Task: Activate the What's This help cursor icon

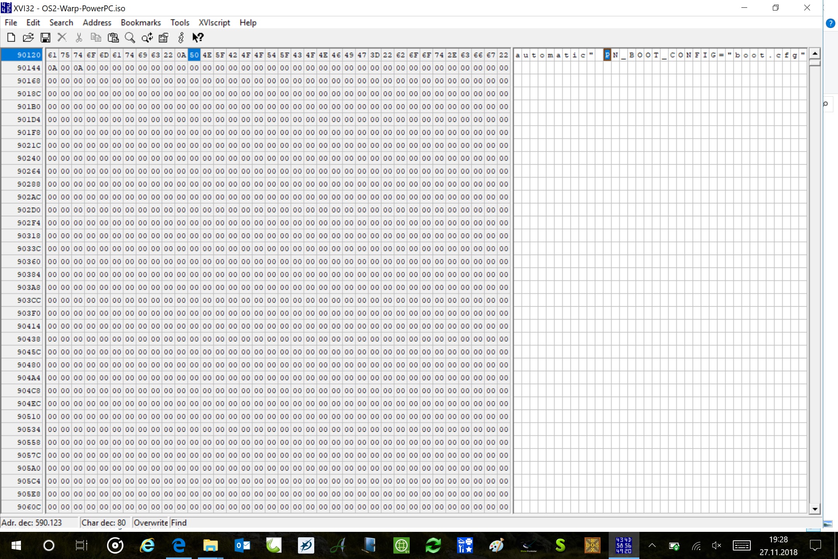Action: [198, 38]
